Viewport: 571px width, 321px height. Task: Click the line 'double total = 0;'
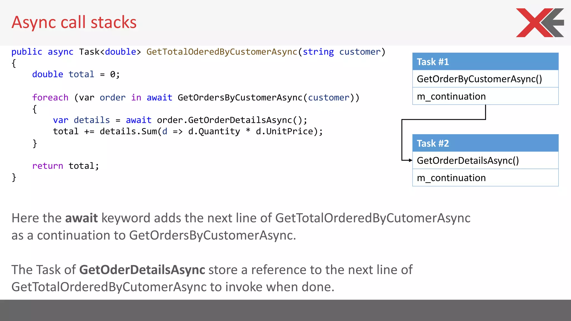click(76, 74)
